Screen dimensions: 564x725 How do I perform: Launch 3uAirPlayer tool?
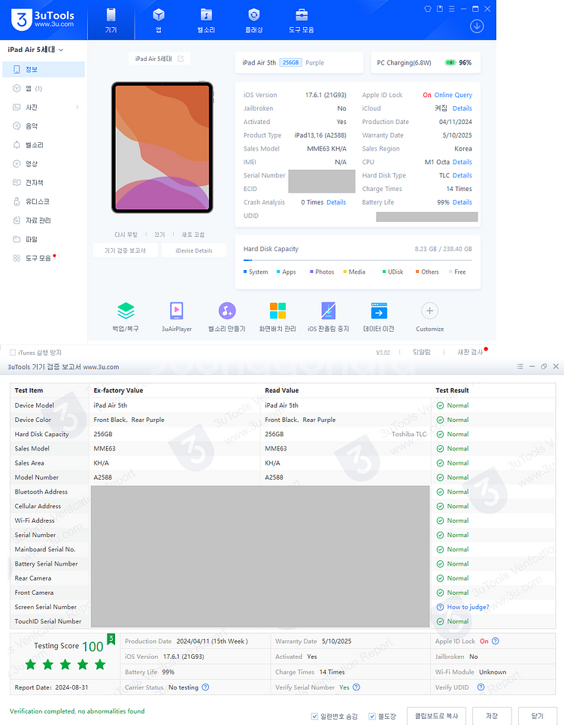(x=177, y=311)
